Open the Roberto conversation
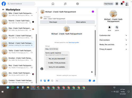Viewport: 132px width, 98px height. point(18,22)
